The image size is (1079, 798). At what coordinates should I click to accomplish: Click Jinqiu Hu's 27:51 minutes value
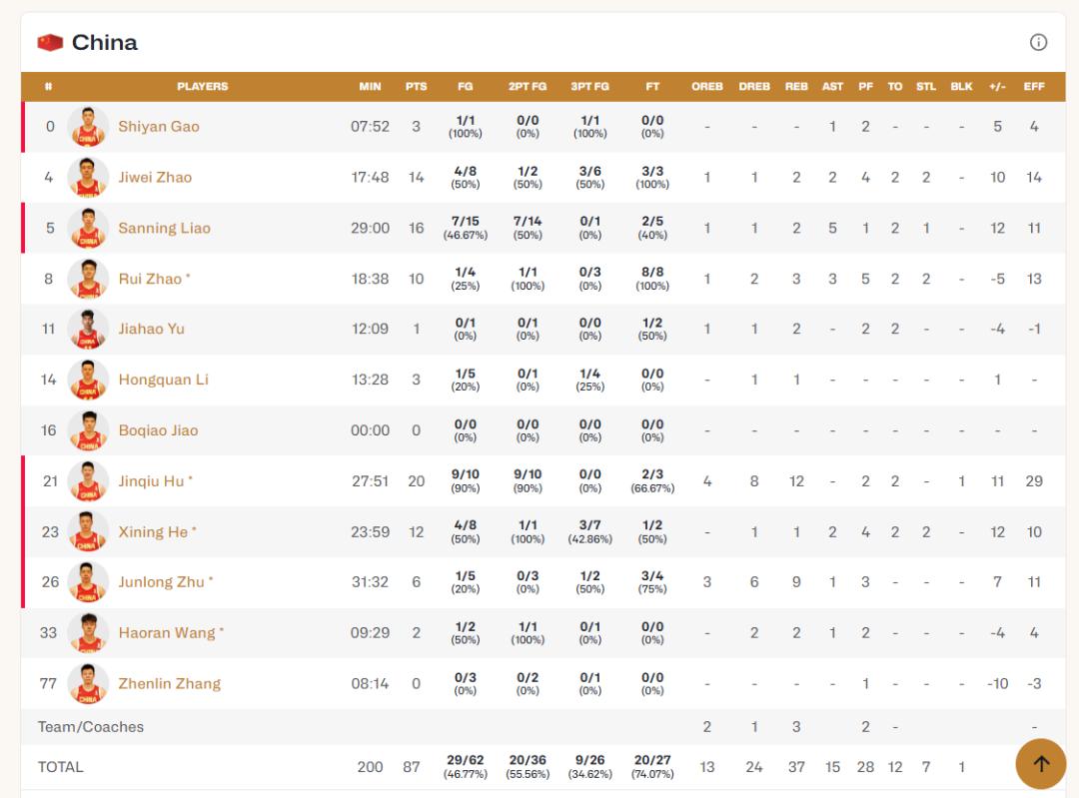click(x=371, y=481)
